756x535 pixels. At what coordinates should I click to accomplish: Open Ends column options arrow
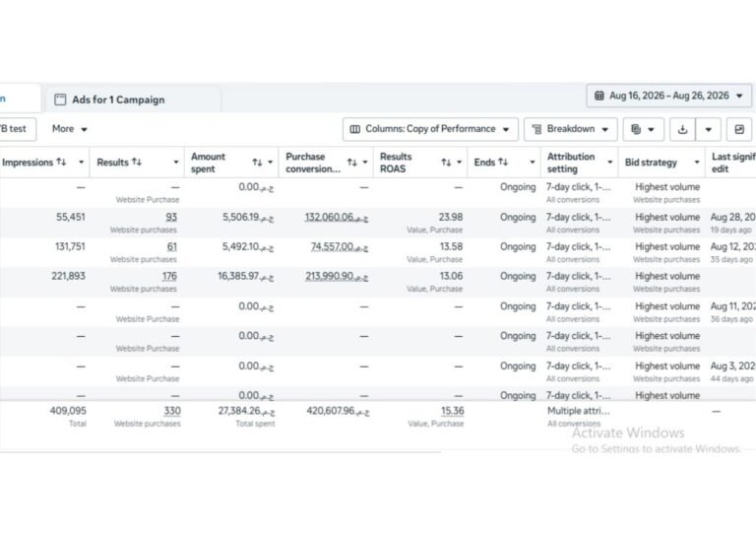coord(533,163)
